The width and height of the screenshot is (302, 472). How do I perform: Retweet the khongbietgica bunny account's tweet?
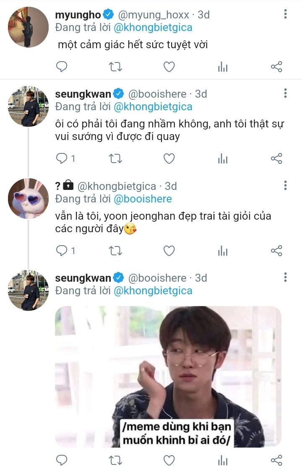(115, 251)
